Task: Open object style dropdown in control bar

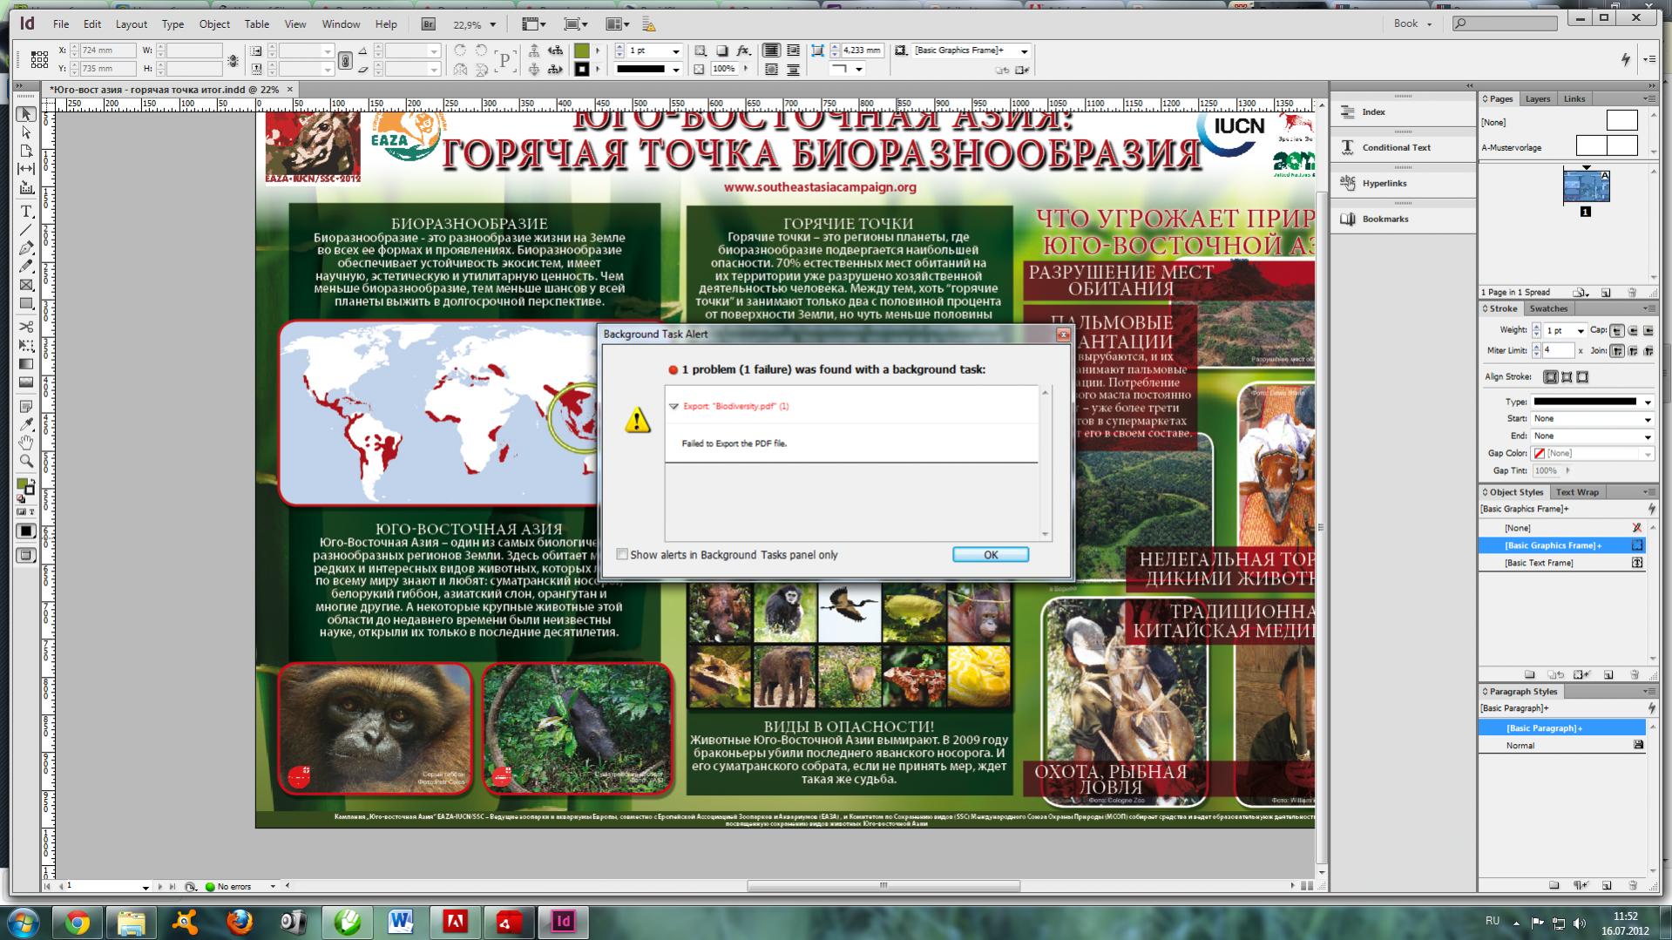Action: (x=1024, y=51)
